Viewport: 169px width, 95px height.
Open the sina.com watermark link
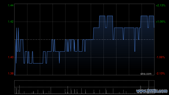click(146, 74)
